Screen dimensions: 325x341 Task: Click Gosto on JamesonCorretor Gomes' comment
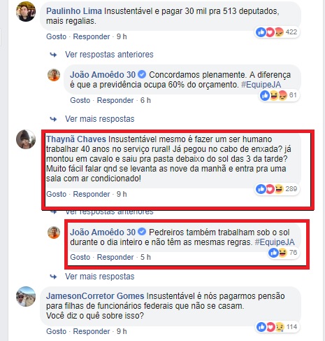57,331
